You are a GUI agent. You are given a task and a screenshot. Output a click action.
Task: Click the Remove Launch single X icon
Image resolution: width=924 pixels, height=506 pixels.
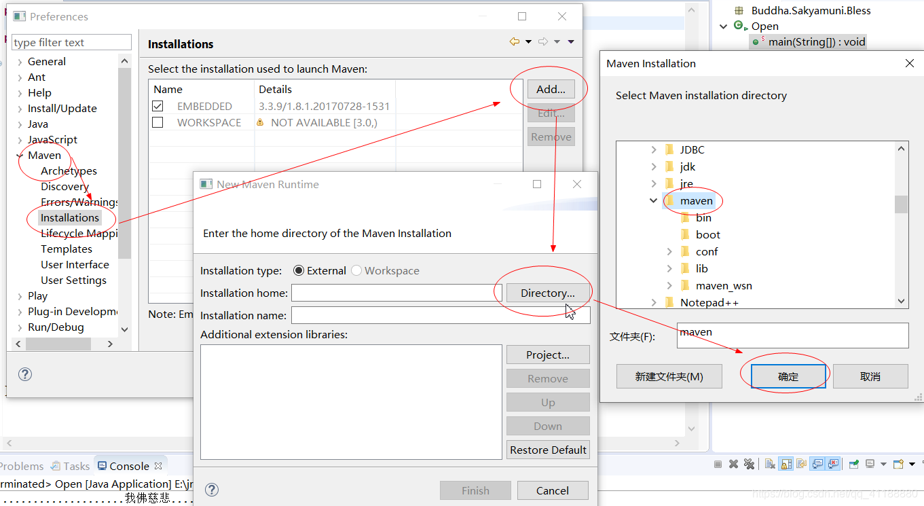[x=733, y=464]
